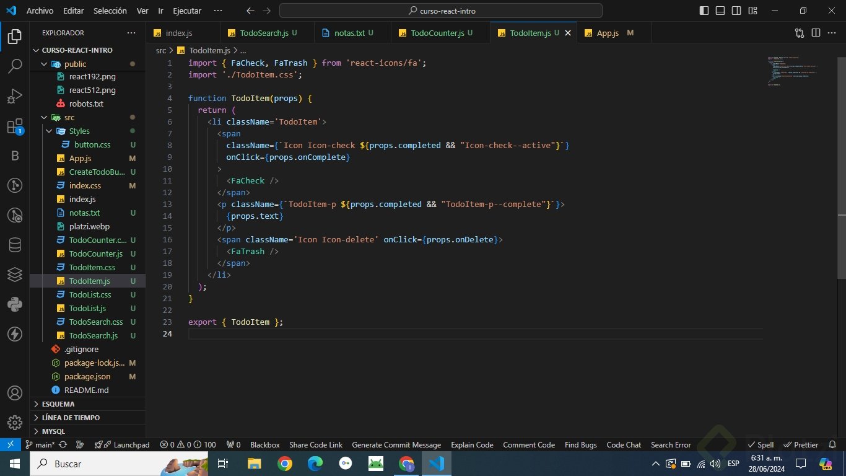This screenshot has width=846, height=476.
Task: Switch to the TodoCounter.js tab
Action: [x=437, y=33]
